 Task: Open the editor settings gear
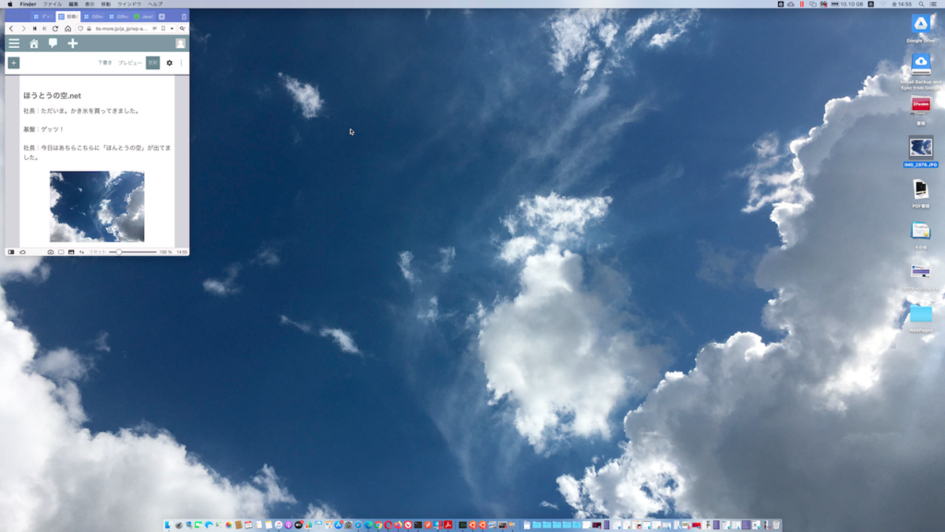169,63
